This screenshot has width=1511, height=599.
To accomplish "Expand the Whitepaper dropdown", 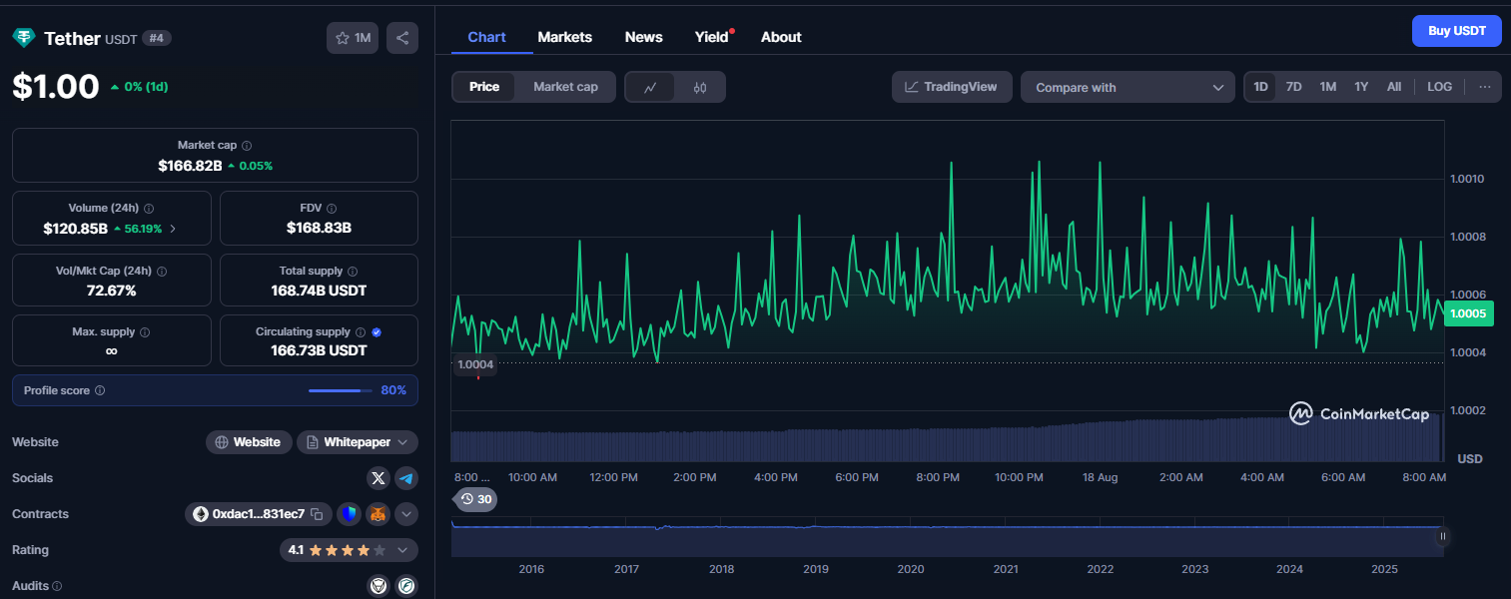I will click(x=358, y=442).
